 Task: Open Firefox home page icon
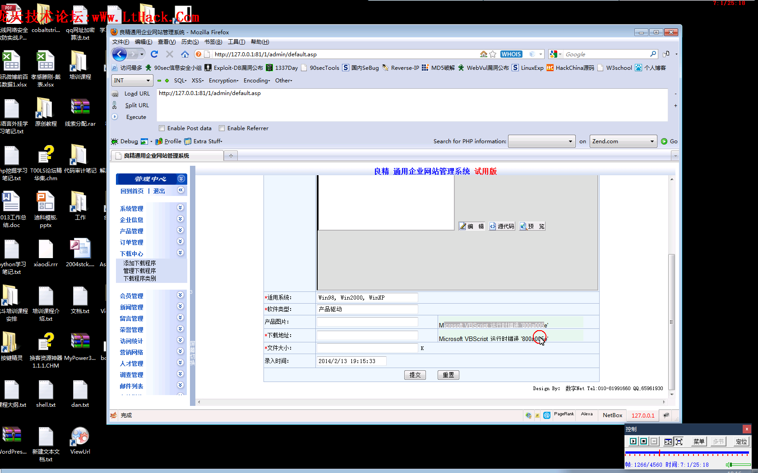pyautogui.click(x=185, y=54)
